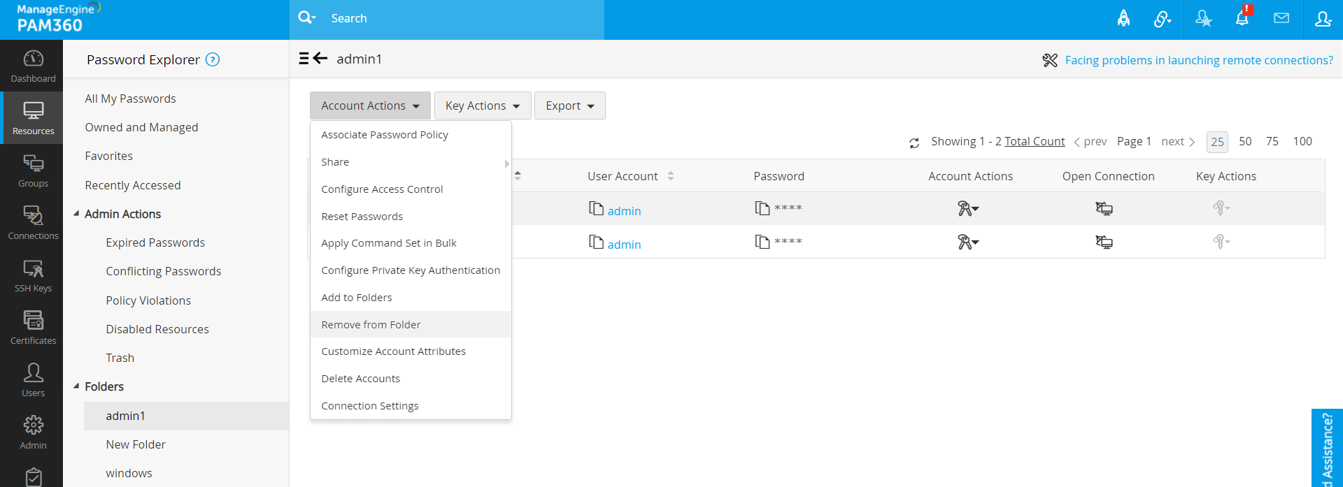Click the Password Explorer help icon
The height and width of the screenshot is (487, 1343).
pyautogui.click(x=213, y=60)
